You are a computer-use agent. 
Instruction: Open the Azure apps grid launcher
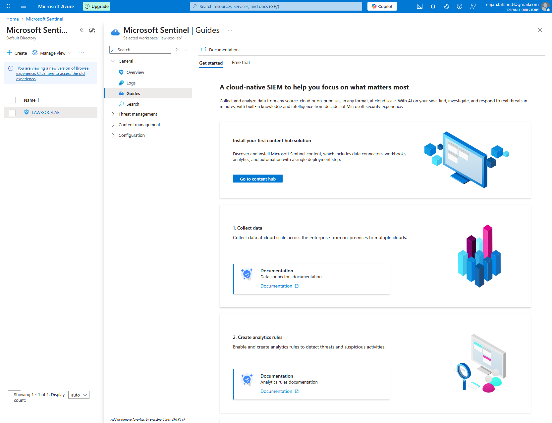(x=8, y=6)
